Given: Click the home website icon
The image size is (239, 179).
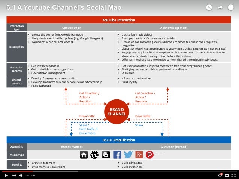Looking at the screenshot, I should (84, 155).
